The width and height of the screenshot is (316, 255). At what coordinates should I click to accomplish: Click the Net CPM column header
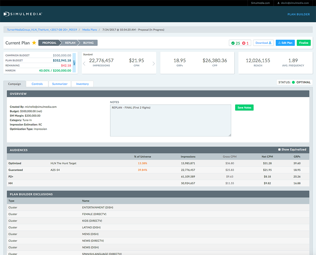click(267, 157)
